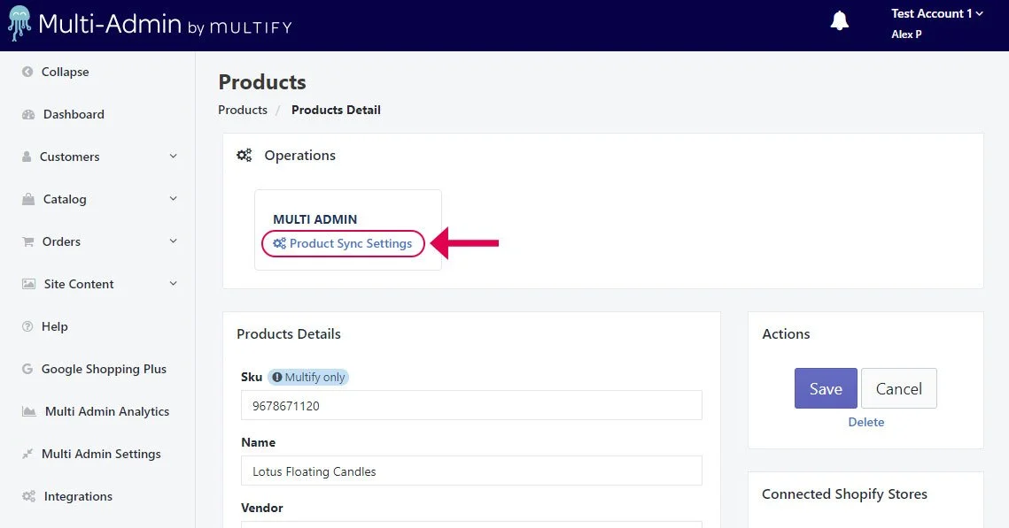Click the Sku input field
1009x528 pixels.
pos(471,405)
